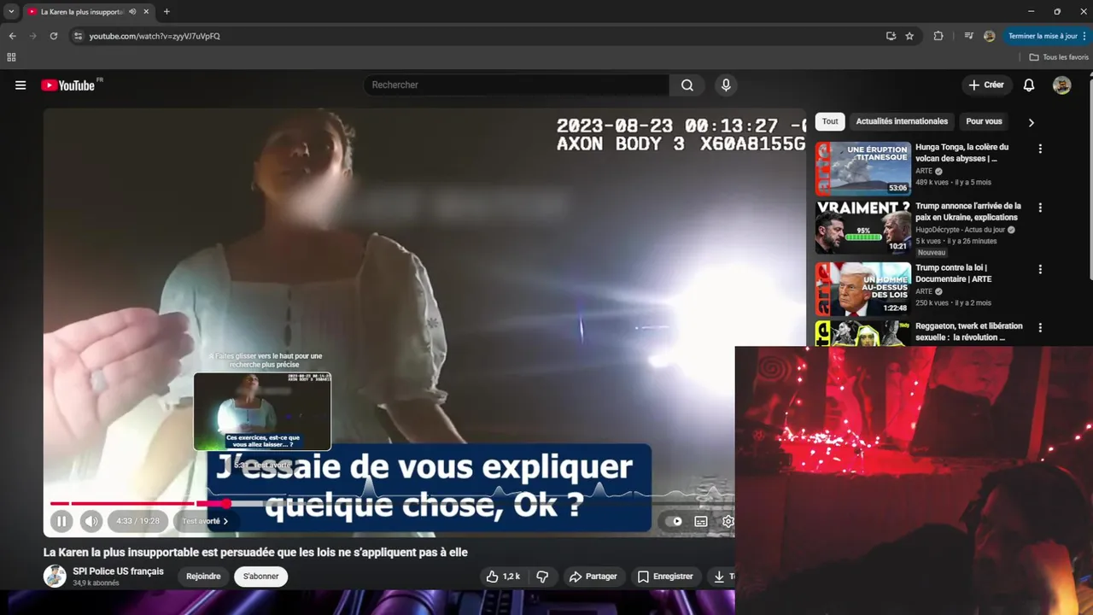Open the Créer menu
1093x615 pixels.
[986, 85]
